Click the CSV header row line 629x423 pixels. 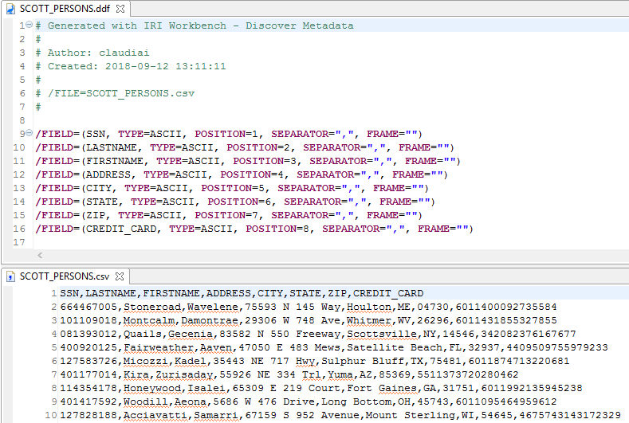(242, 293)
